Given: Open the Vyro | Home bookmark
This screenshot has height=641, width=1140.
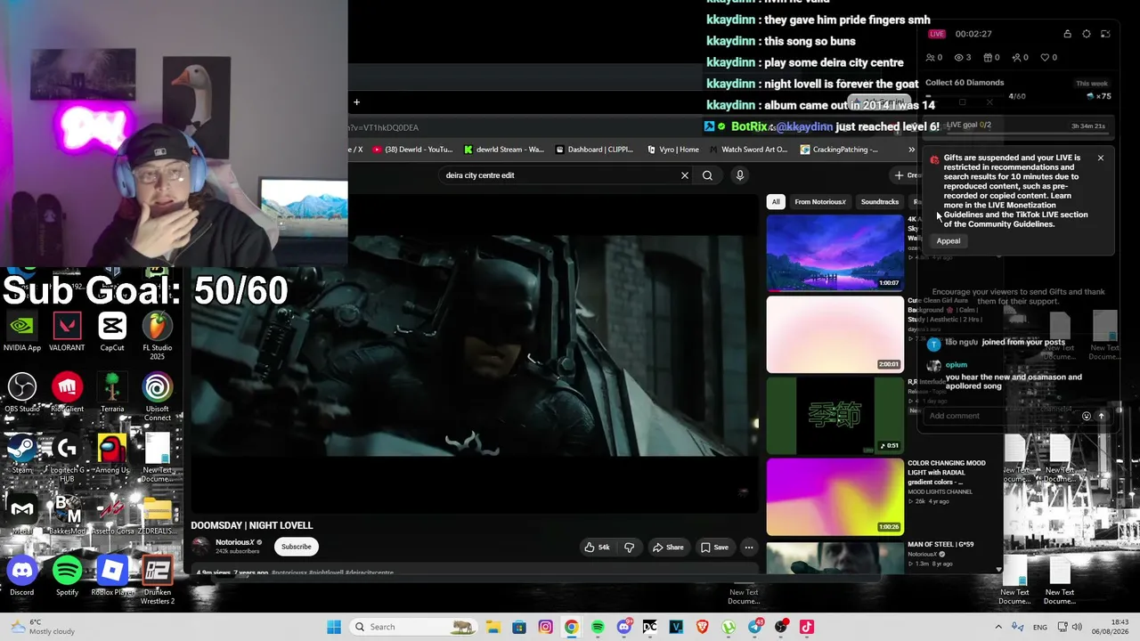Looking at the screenshot, I should (672, 150).
